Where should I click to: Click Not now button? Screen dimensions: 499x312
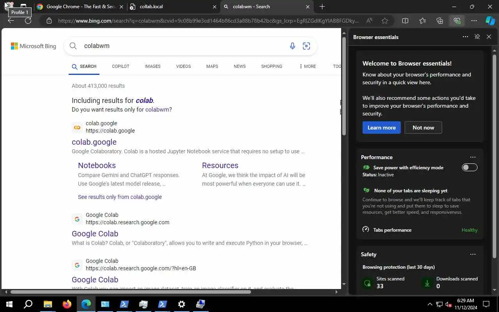pyautogui.click(x=423, y=128)
